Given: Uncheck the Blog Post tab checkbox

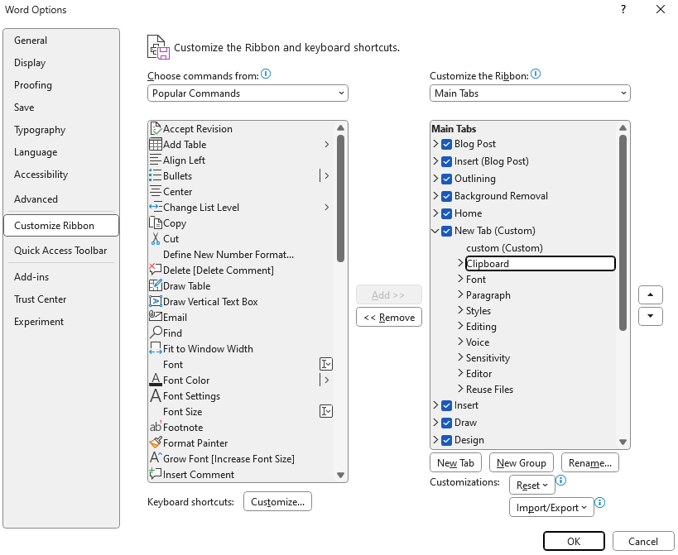Looking at the screenshot, I should [447, 144].
